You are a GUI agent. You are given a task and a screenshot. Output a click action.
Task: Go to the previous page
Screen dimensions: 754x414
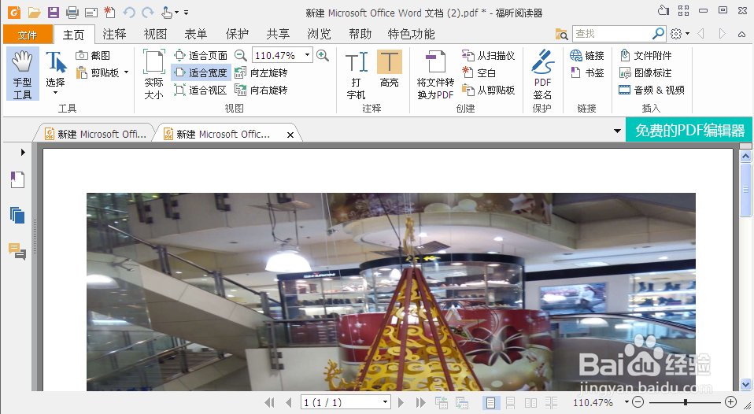point(289,402)
